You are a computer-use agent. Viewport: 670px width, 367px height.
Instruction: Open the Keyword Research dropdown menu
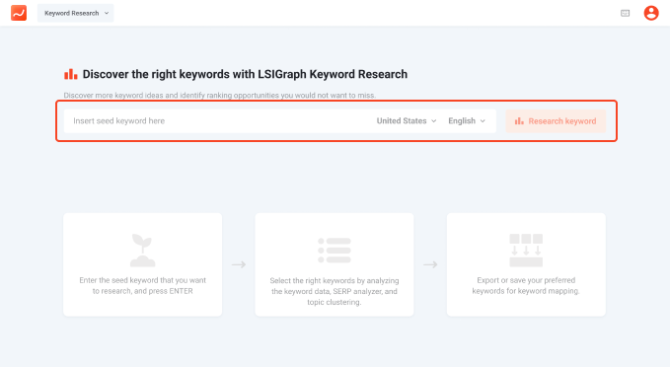pos(76,13)
